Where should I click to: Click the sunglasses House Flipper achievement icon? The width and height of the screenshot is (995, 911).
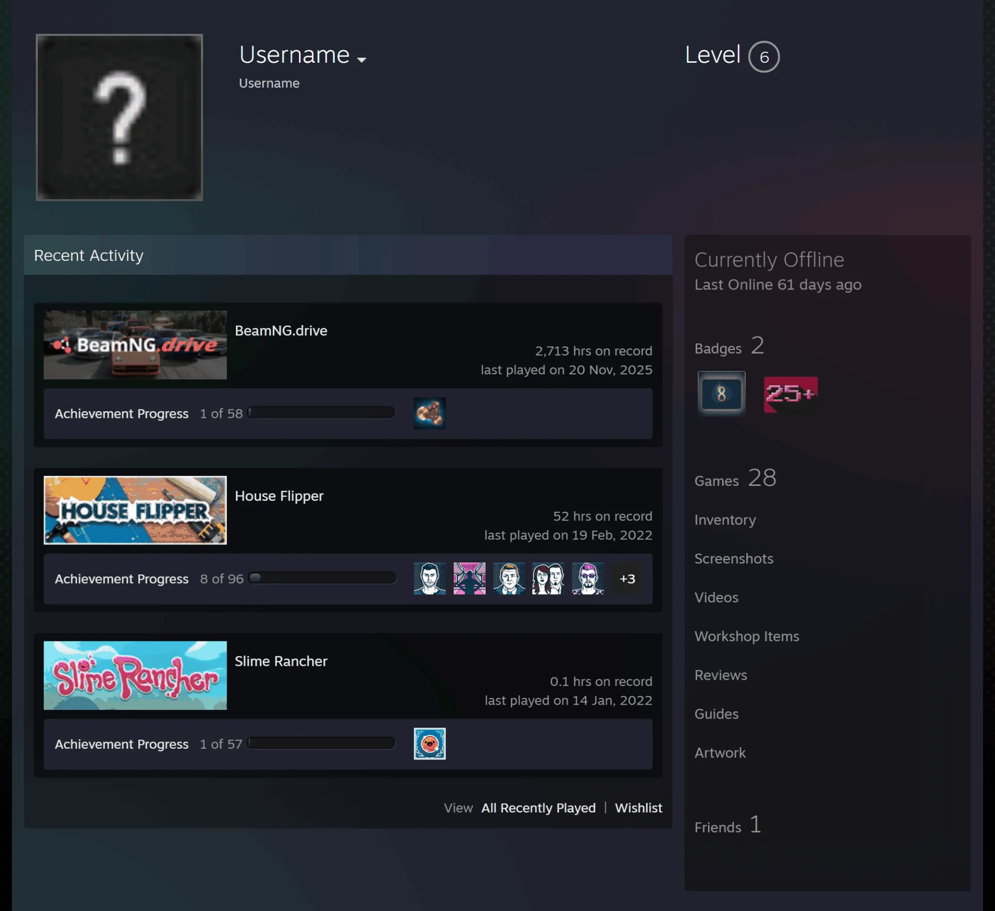coord(588,579)
